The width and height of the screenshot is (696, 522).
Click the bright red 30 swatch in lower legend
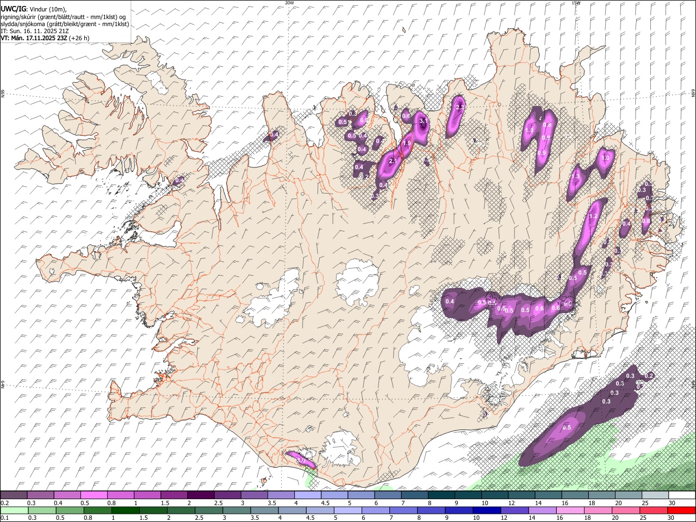coord(681,511)
